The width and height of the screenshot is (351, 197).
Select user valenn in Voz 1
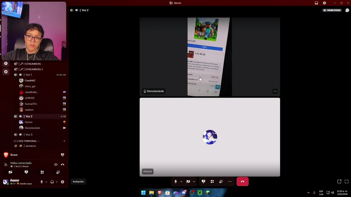29,110
